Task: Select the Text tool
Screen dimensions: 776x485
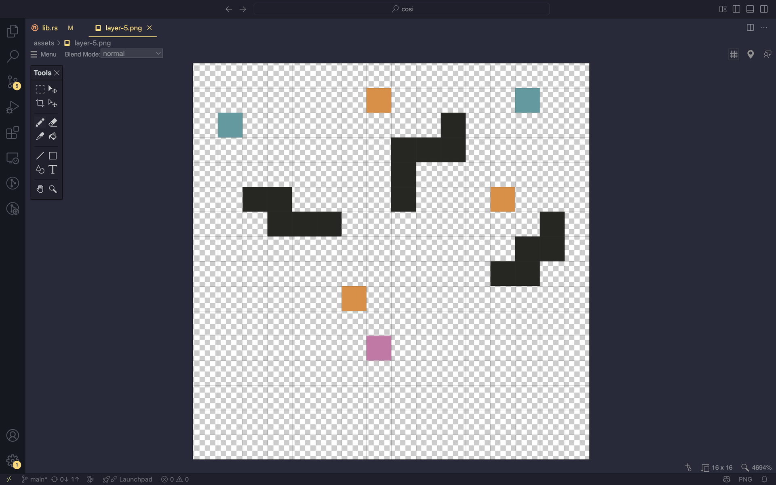Action: (53, 170)
